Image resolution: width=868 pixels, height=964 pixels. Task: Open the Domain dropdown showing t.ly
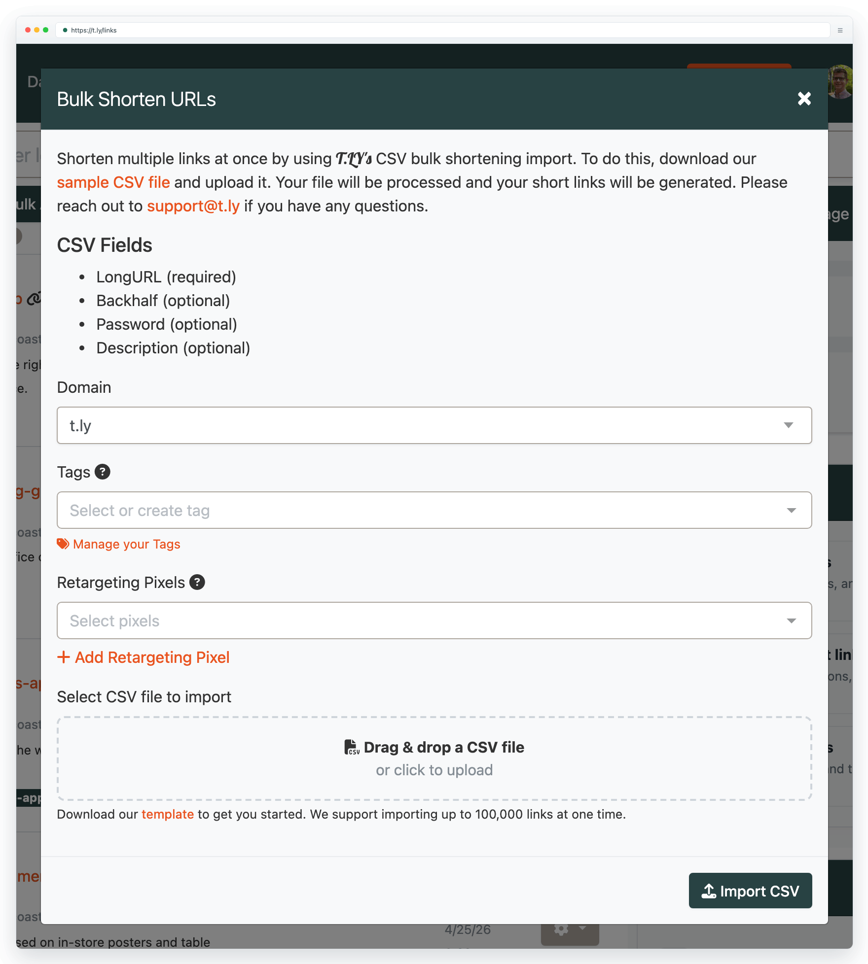(x=434, y=425)
